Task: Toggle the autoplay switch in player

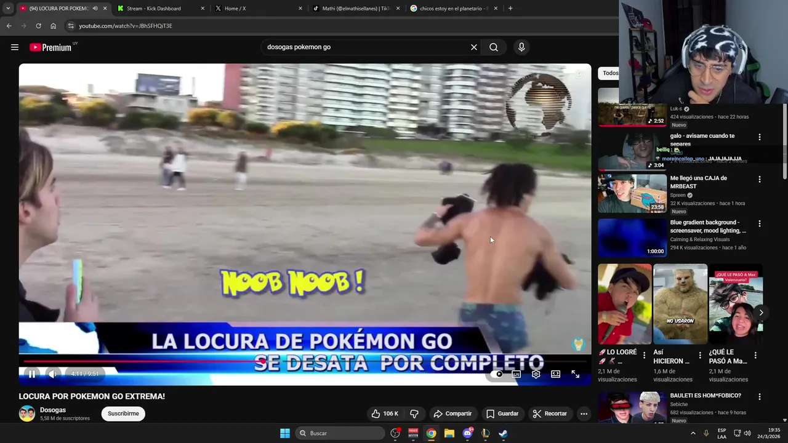Action: (x=497, y=374)
